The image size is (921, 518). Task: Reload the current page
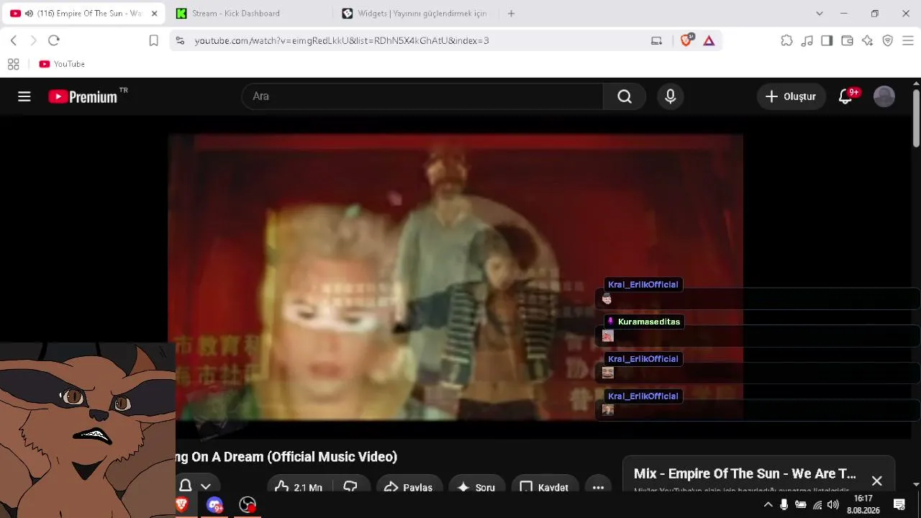click(x=54, y=40)
